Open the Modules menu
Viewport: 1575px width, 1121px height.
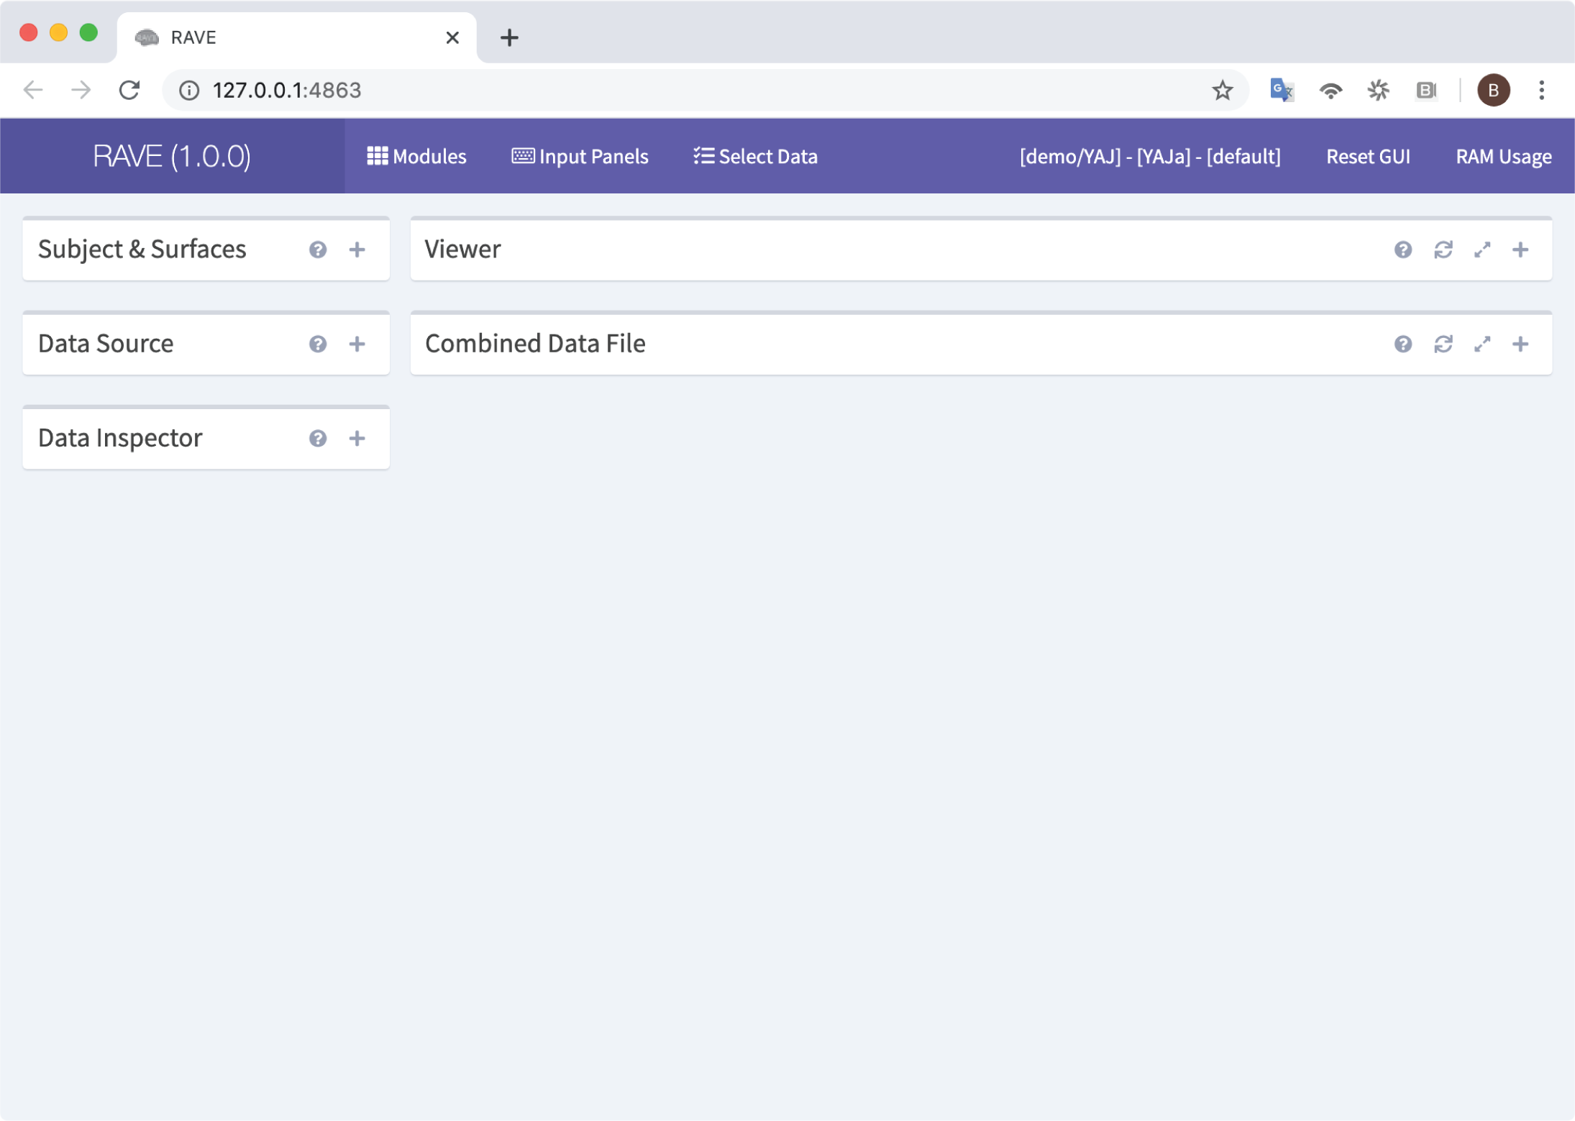pyautogui.click(x=416, y=156)
